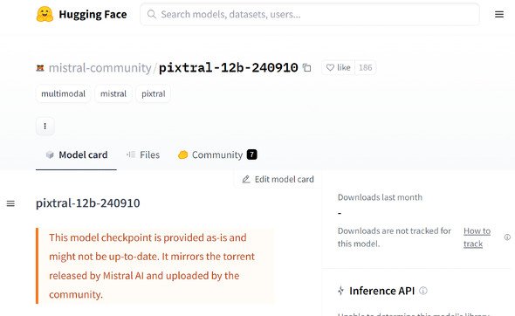Image resolution: width=515 pixels, height=316 pixels.
Task: Click the magnifier icon in search bar
Action: [151, 15]
